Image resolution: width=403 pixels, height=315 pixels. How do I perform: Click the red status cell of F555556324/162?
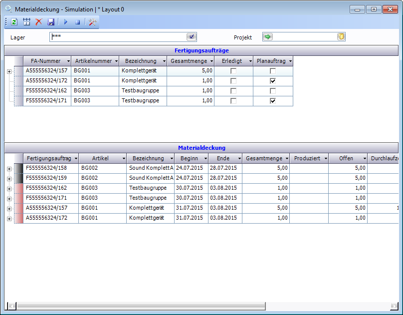click(x=19, y=189)
